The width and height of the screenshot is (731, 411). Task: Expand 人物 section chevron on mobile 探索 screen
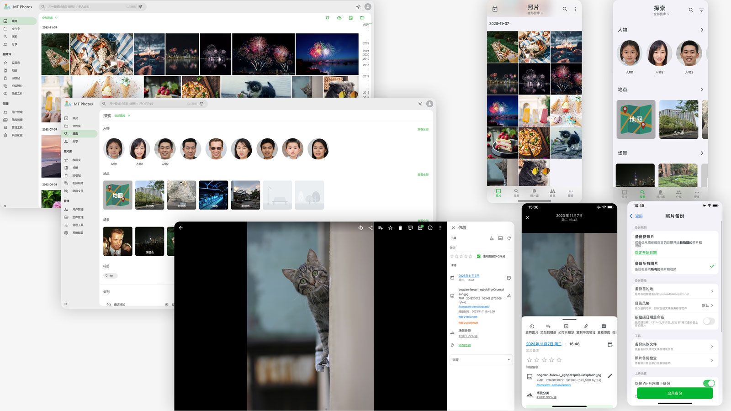pos(702,30)
